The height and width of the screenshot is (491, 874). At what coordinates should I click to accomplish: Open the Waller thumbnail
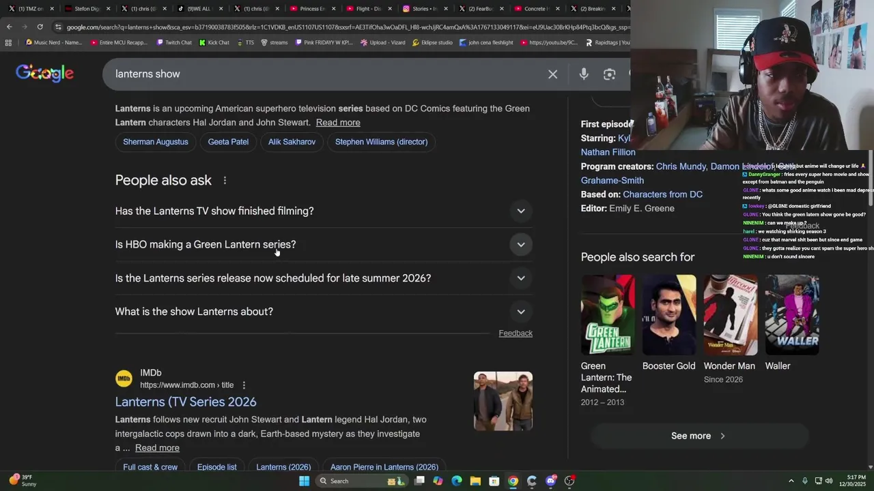tap(792, 315)
